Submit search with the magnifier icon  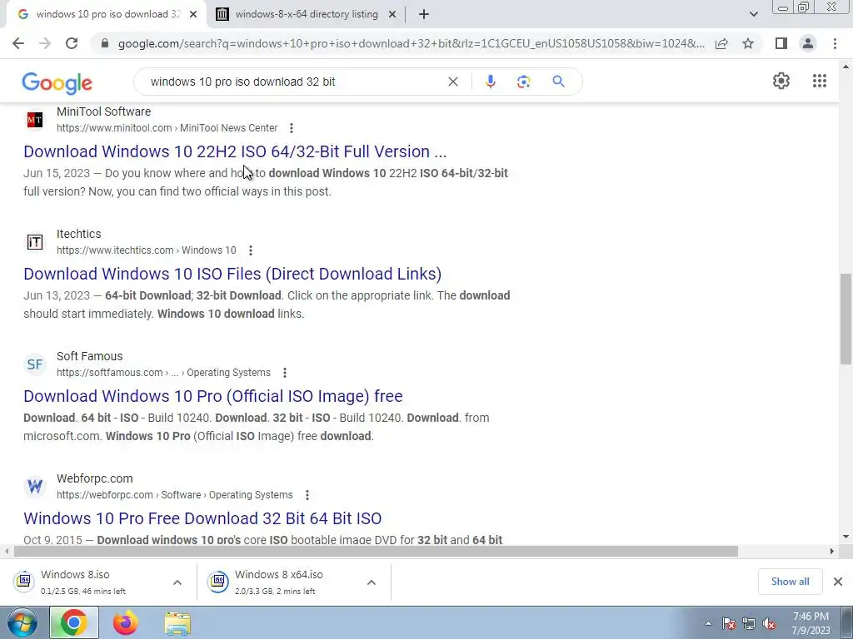pyautogui.click(x=558, y=82)
